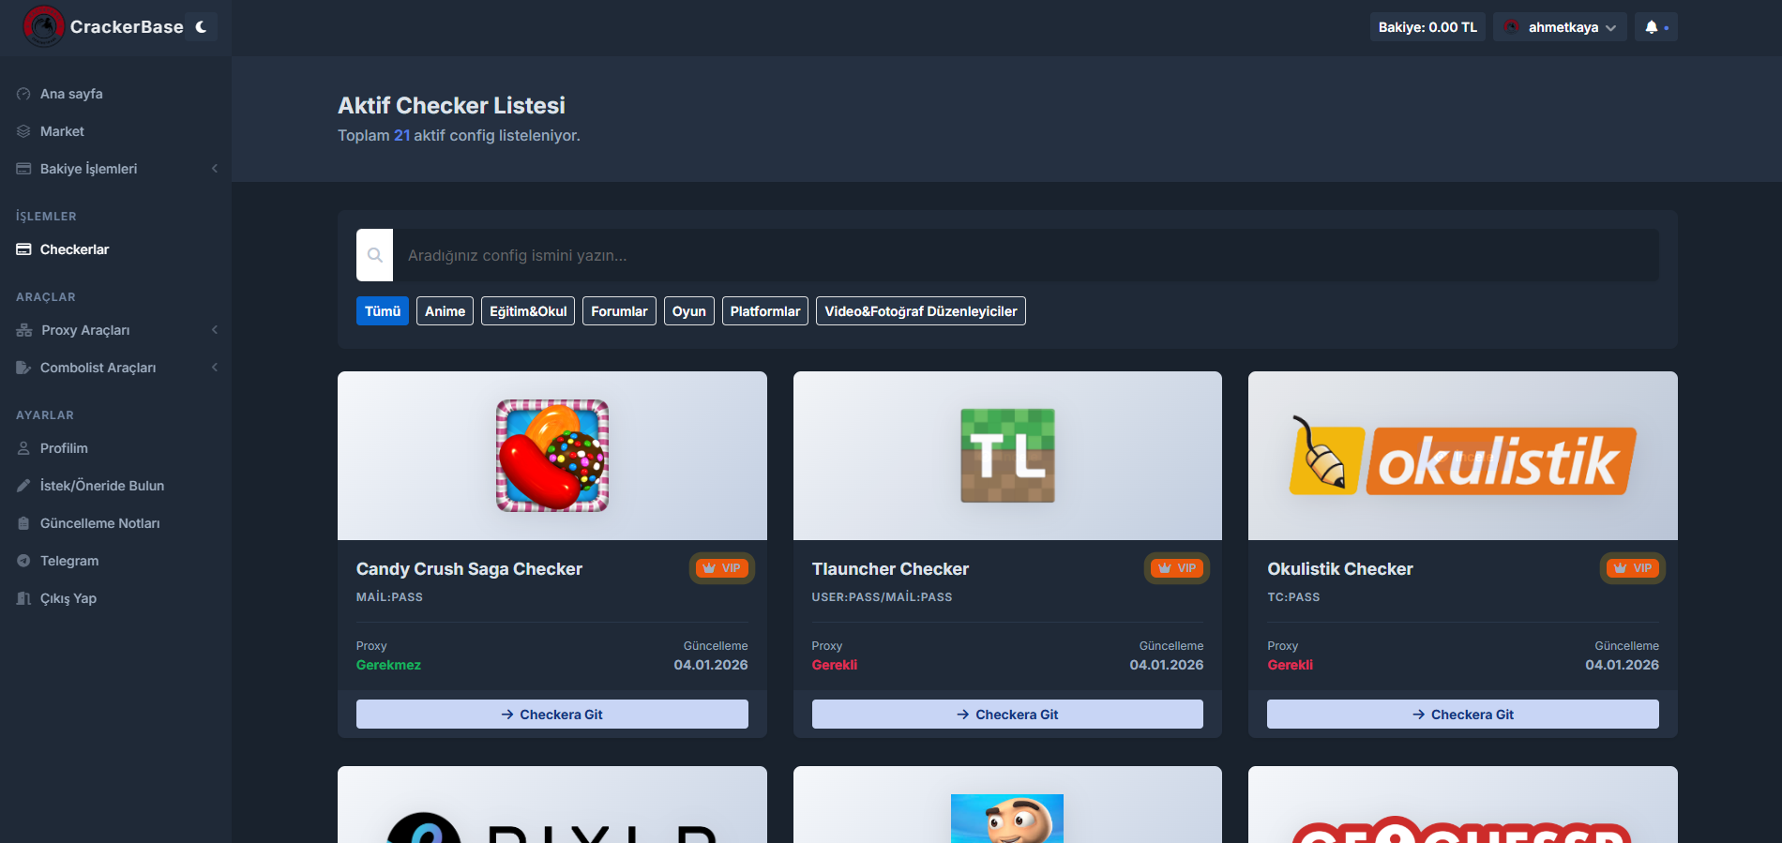Click the Tlauncher Checker title

click(890, 569)
